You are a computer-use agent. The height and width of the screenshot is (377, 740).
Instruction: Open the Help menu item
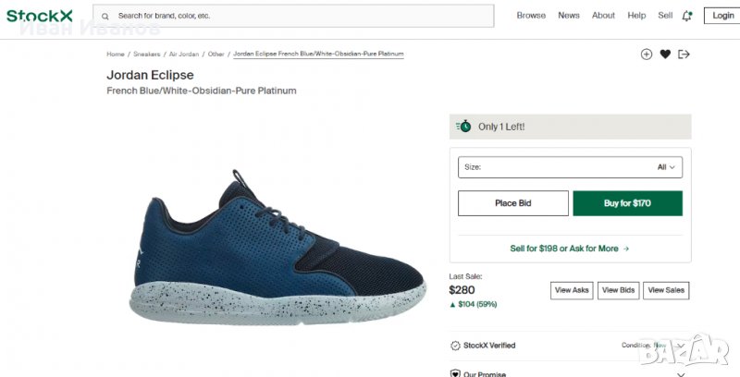click(636, 16)
